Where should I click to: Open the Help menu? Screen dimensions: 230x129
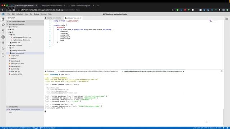(50, 14)
